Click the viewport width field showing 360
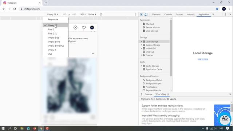Image resolution: width=233 pixels, height=131 pixels. [x=64, y=15]
